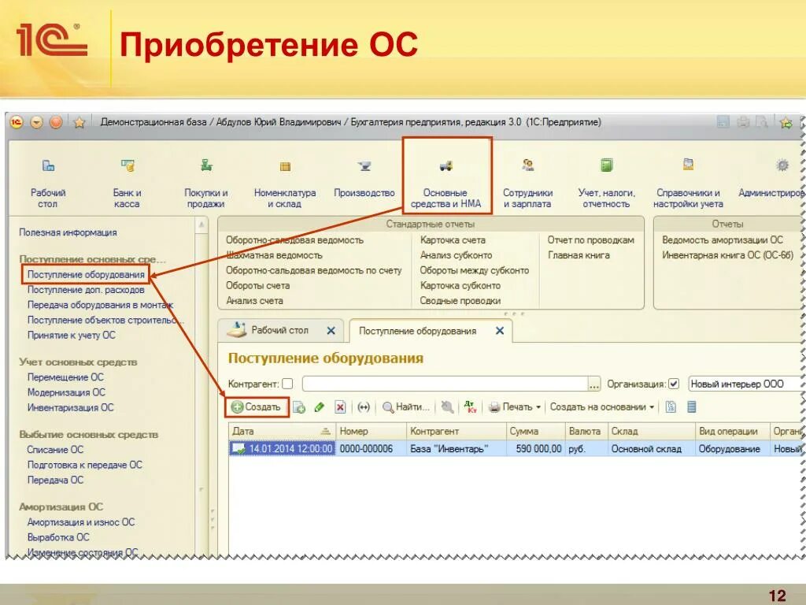
Task: Open the Карточка счета report
Action: (453, 240)
